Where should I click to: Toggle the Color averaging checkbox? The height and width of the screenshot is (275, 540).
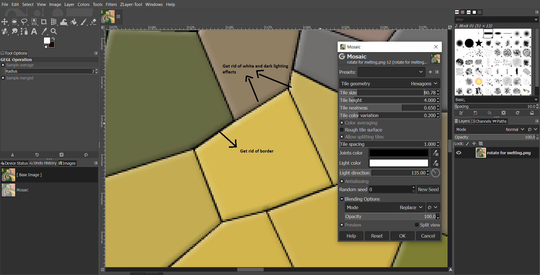point(342,123)
